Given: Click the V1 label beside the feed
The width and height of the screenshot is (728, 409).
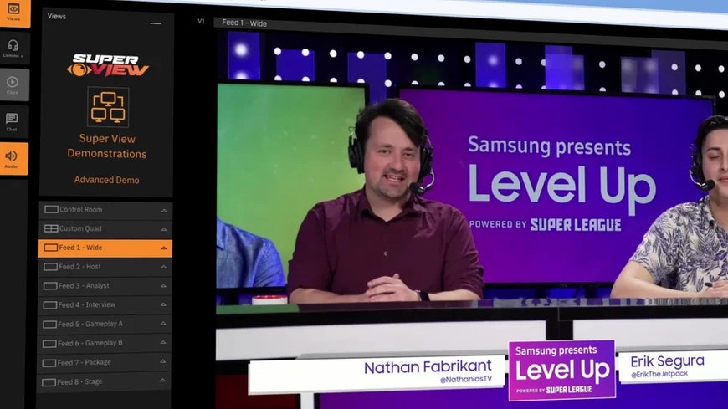Looking at the screenshot, I should (201, 22).
